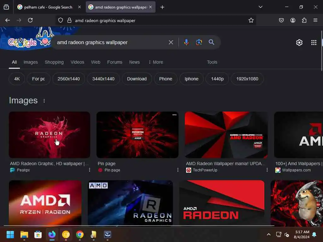Open Google quick settings gear
The width and height of the screenshot is (323, 242).
point(299,43)
